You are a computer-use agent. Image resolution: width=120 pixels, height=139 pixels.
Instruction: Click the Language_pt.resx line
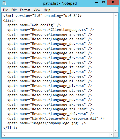pyautogui.click(x=50, y=91)
